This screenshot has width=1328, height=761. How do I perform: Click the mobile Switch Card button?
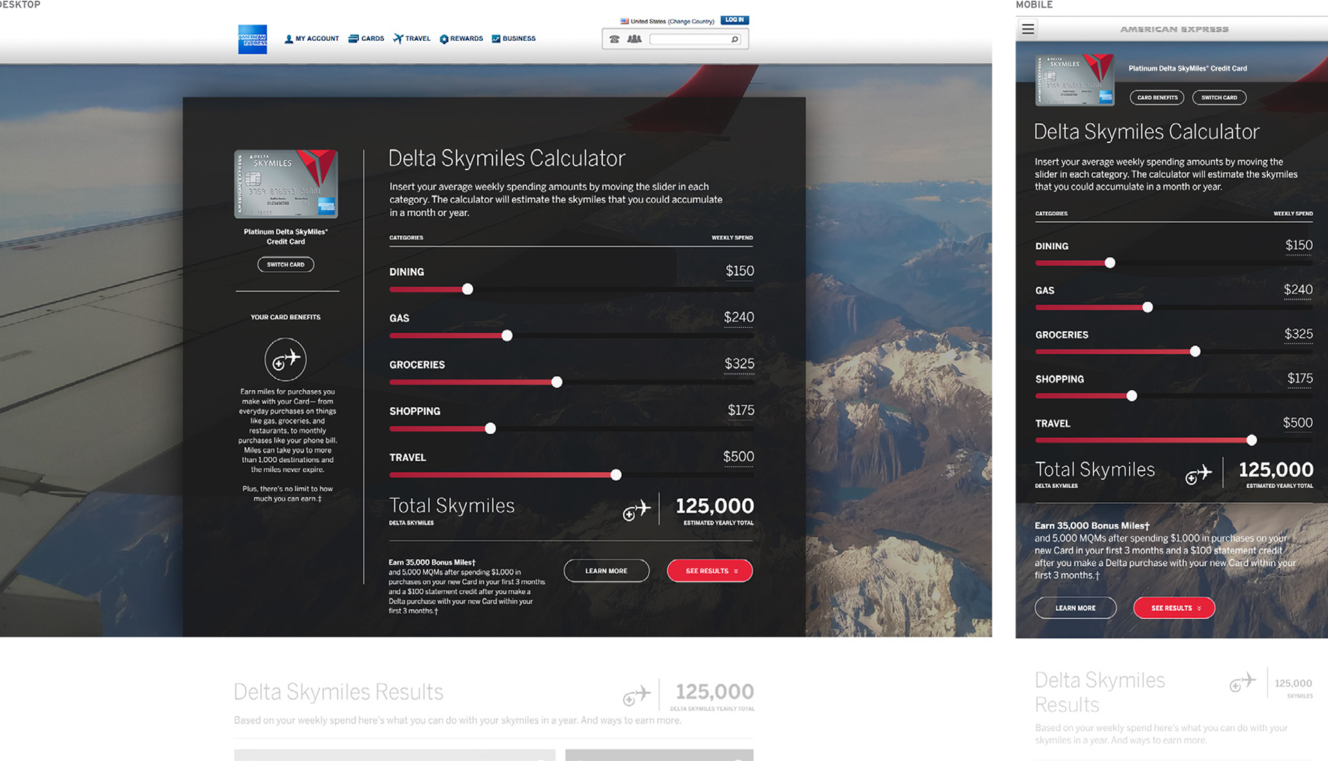pos(1219,98)
